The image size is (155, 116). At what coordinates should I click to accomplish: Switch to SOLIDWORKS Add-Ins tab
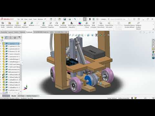point(41,32)
